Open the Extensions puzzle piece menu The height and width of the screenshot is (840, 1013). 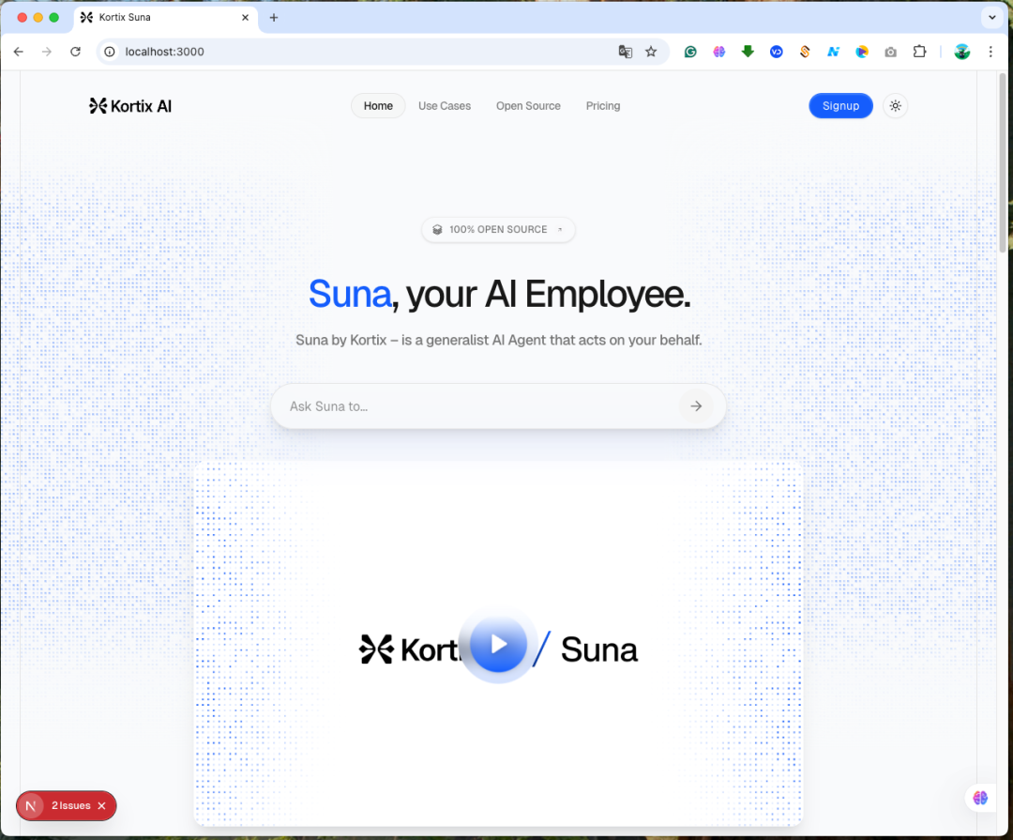click(919, 52)
